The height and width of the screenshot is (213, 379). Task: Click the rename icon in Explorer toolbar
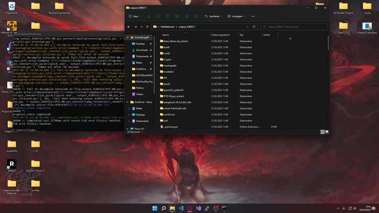pyautogui.click(x=177, y=16)
